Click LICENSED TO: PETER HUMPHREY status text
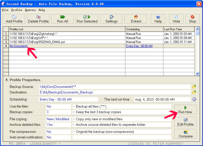This screenshot has width=203, height=146. point(156,143)
